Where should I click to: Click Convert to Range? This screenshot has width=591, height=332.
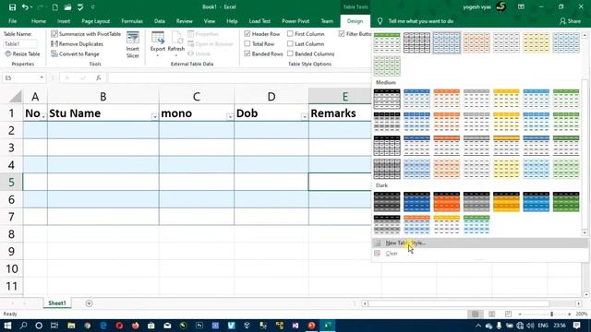click(75, 53)
